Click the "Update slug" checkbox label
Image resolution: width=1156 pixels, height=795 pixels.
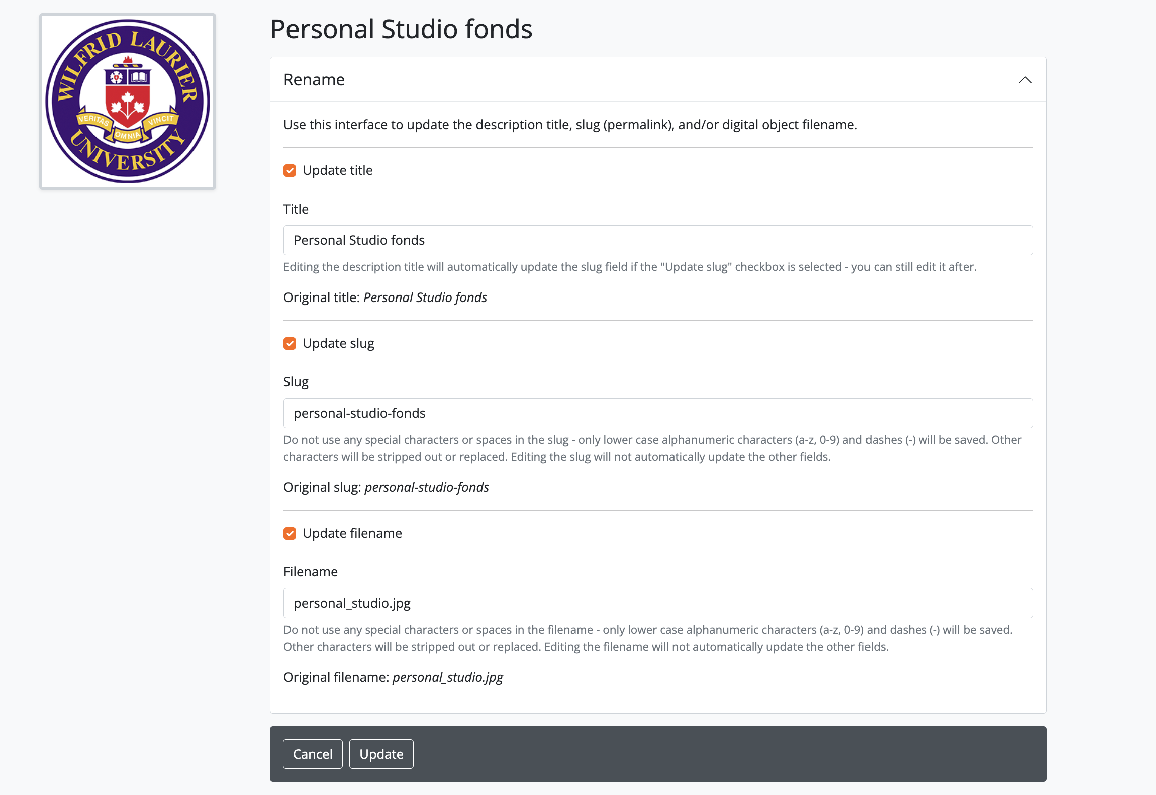click(x=338, y=344)
